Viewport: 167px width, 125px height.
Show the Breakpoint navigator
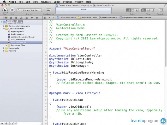tap(32, 18)
